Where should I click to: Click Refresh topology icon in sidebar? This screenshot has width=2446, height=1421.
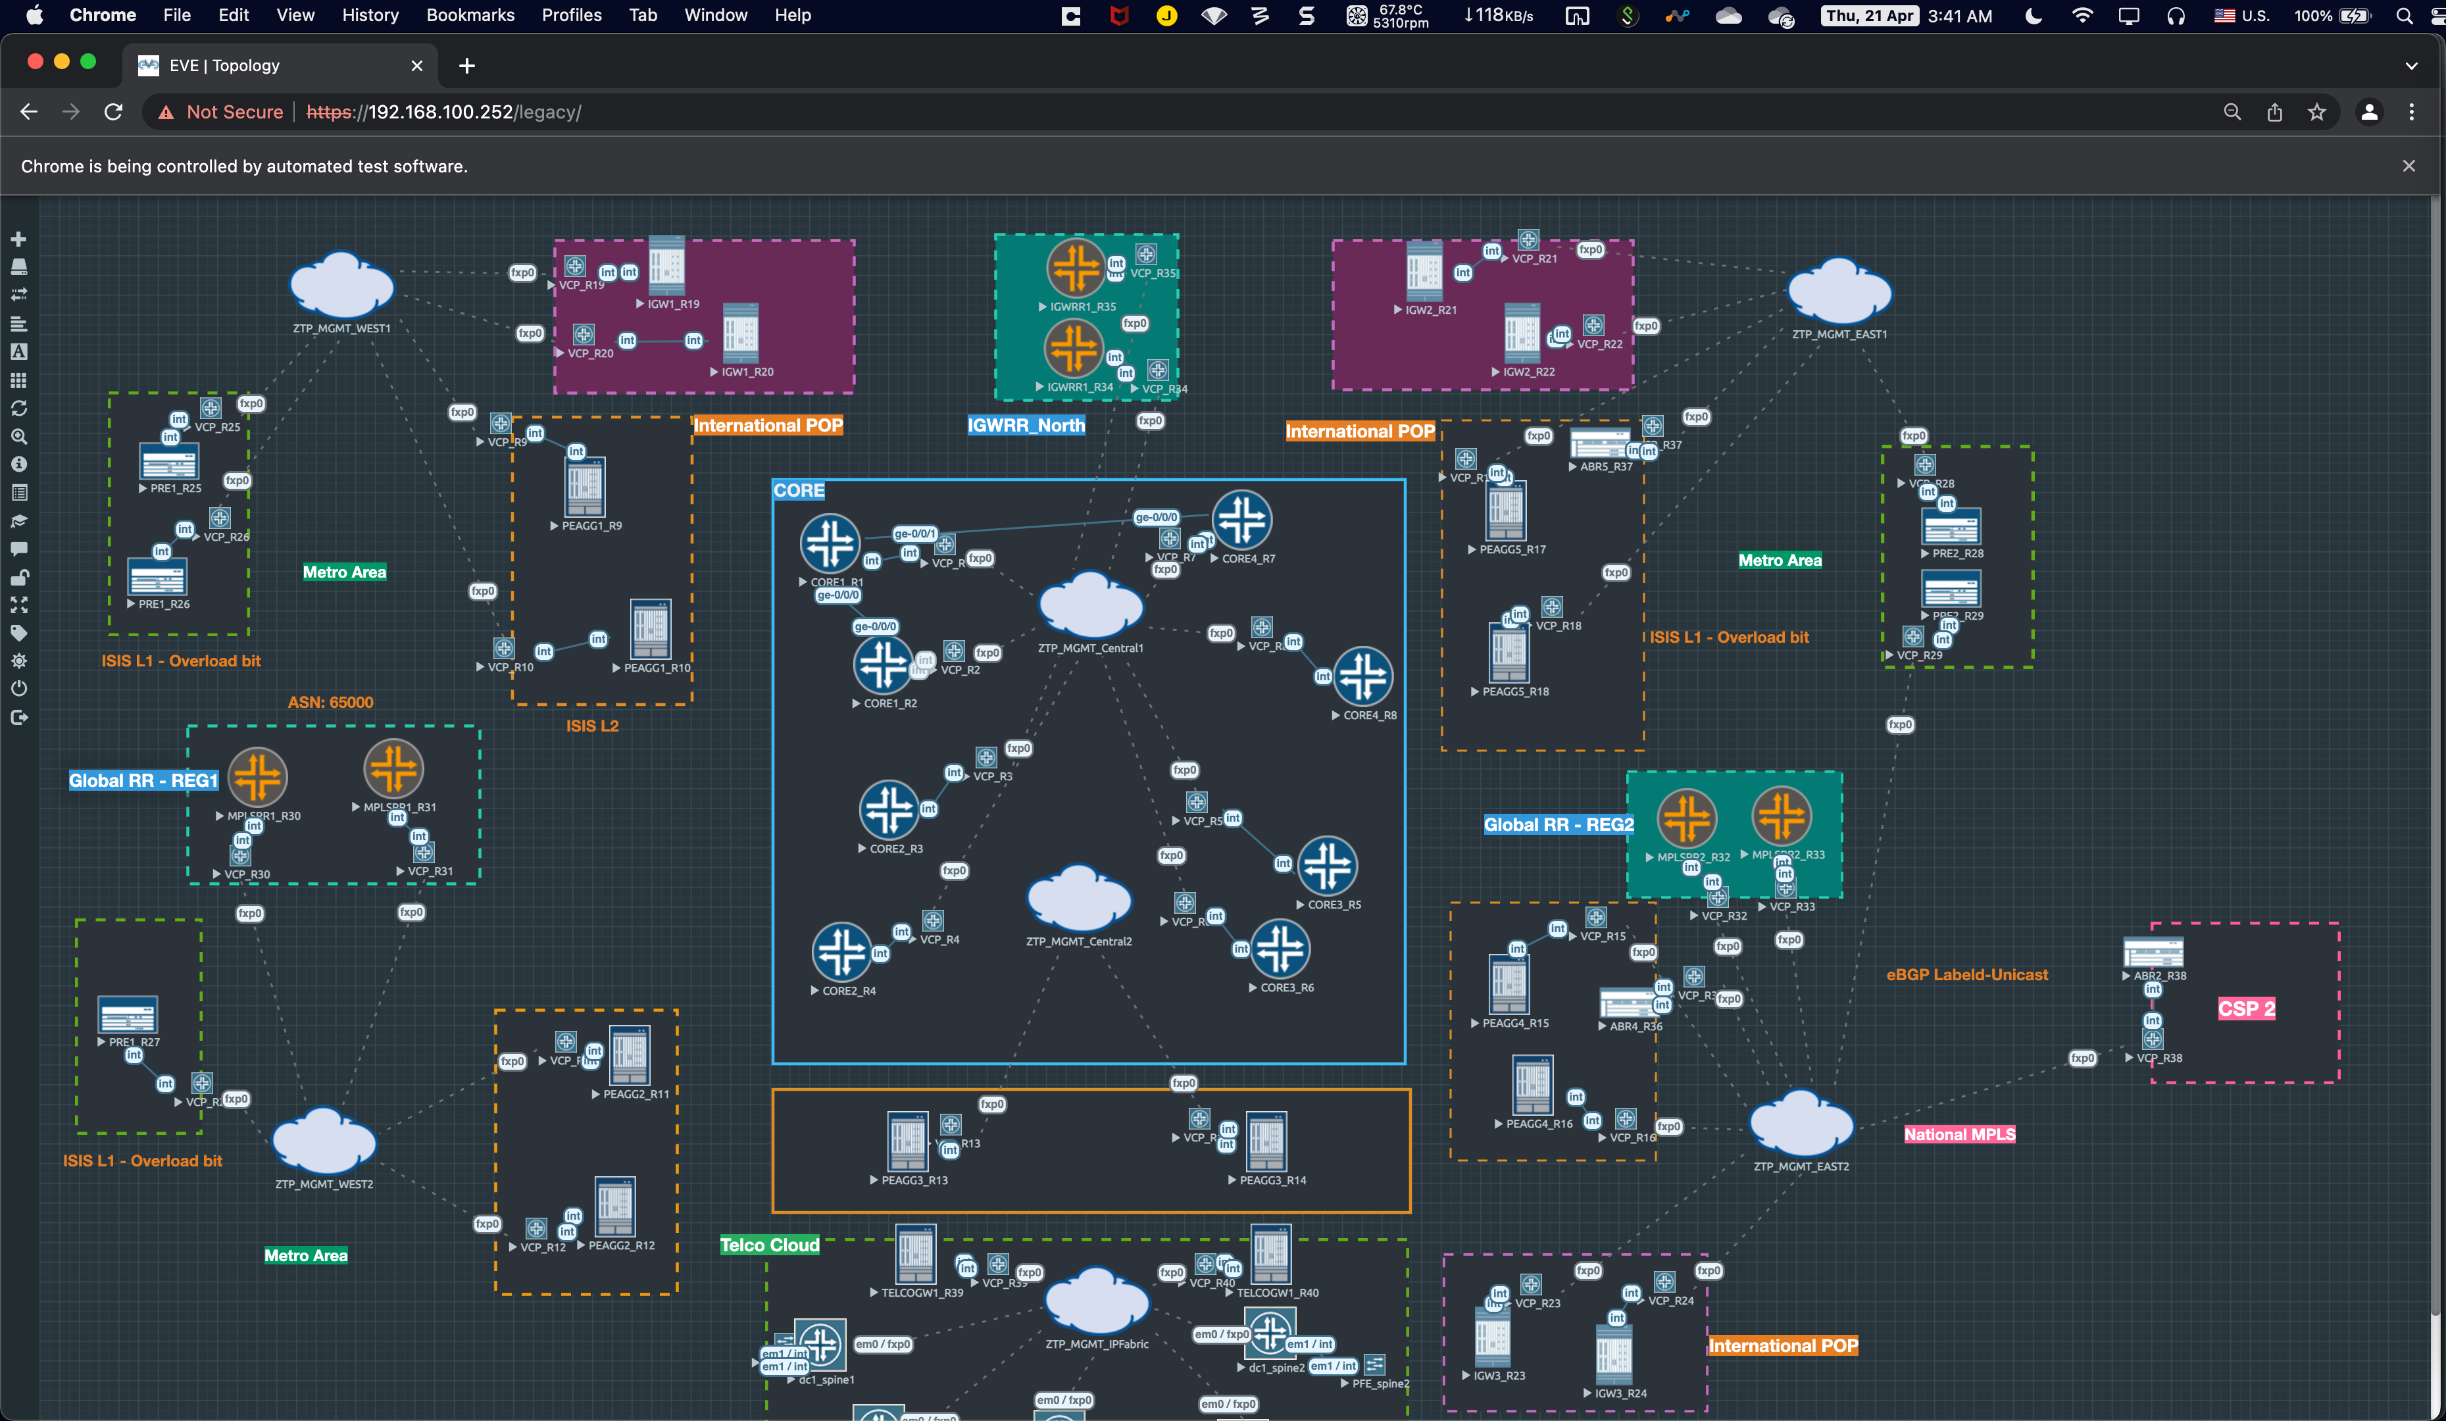[18, 409]
